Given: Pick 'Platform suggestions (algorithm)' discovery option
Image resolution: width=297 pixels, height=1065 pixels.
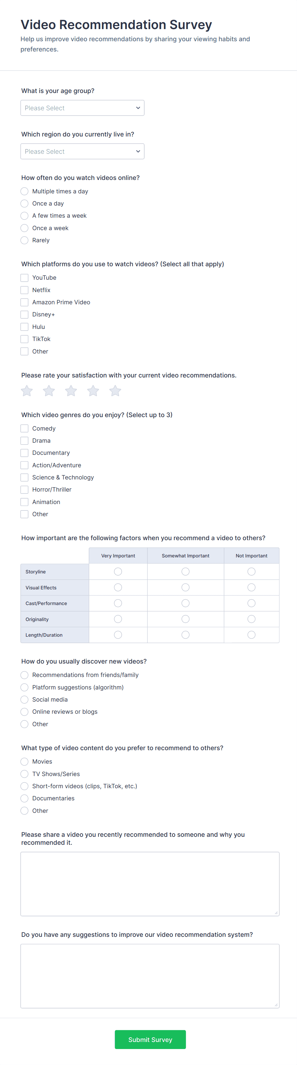Looking at the screenshot, I should pyautogui.click(x=25, y=687).
